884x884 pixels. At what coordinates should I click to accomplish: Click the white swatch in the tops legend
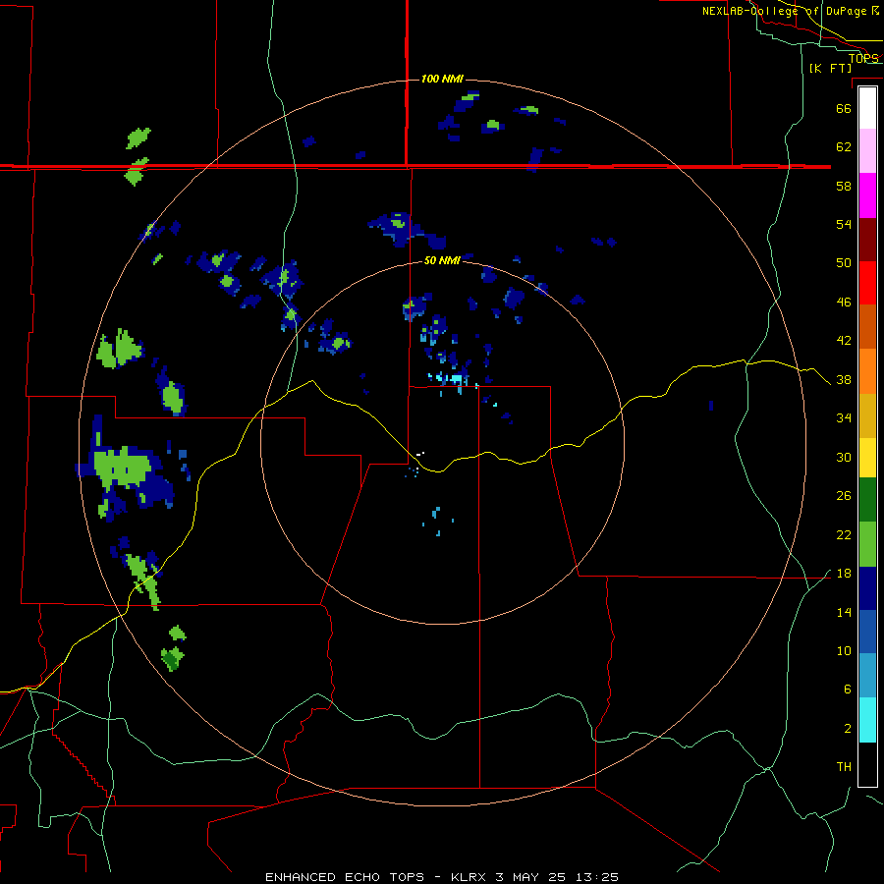point(867,108)
